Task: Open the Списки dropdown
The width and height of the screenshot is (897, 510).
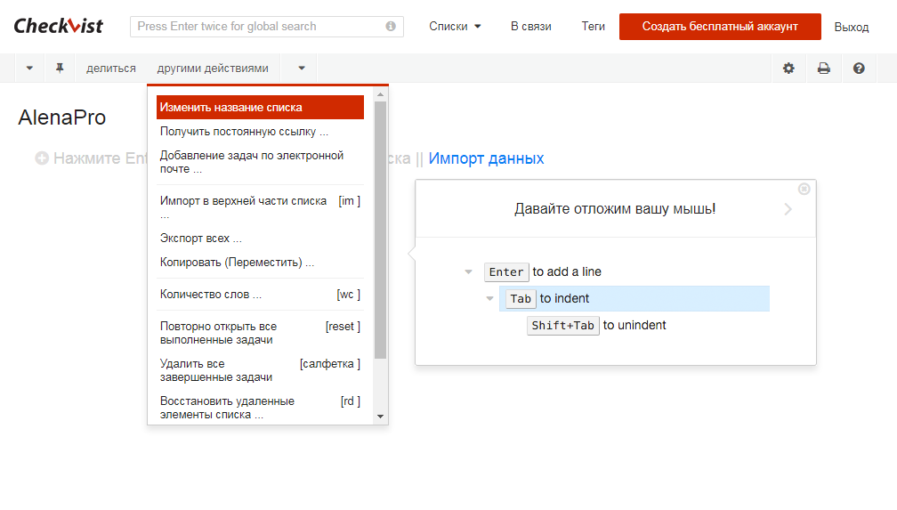Action: click(455, 27)
